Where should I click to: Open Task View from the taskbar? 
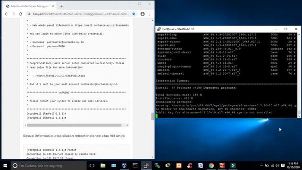tap(92, 166)
